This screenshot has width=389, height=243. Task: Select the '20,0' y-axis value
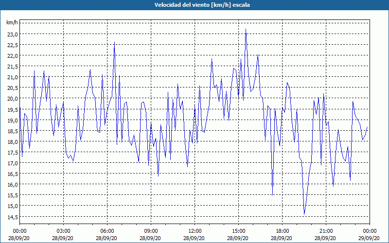[13, 99]
